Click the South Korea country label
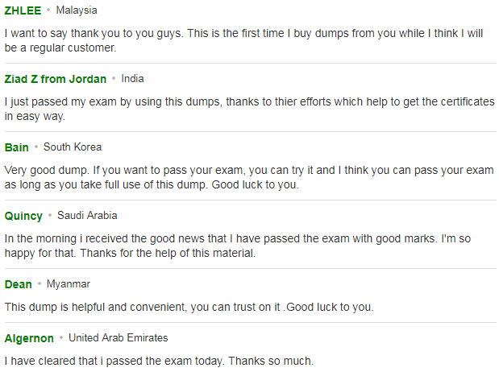 point(73,147)
